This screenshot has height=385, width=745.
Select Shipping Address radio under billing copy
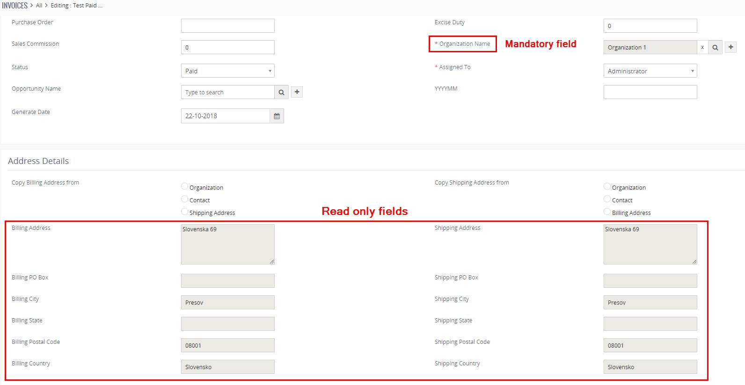(x=184, y=212)
